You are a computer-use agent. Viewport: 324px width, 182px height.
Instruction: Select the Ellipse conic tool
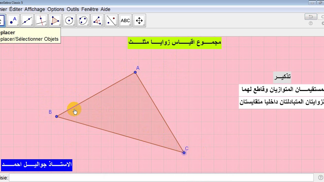click(x=83, y=20)
